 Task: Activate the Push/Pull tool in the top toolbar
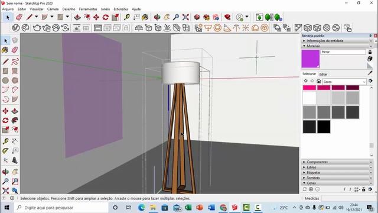coord(77,17)
